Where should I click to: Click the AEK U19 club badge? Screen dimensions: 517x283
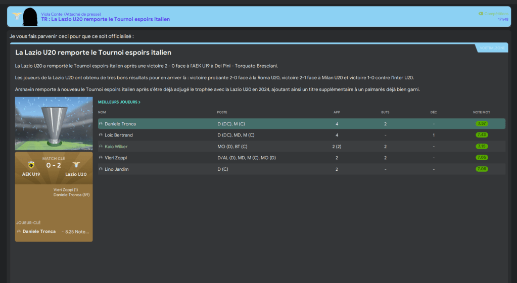[31, 165]
